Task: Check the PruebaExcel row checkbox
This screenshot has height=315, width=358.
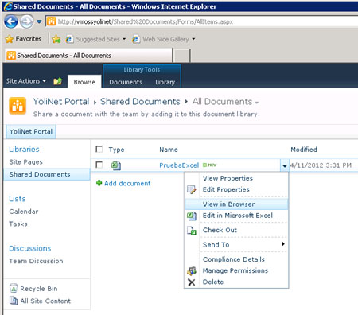Action: point(99,165)
